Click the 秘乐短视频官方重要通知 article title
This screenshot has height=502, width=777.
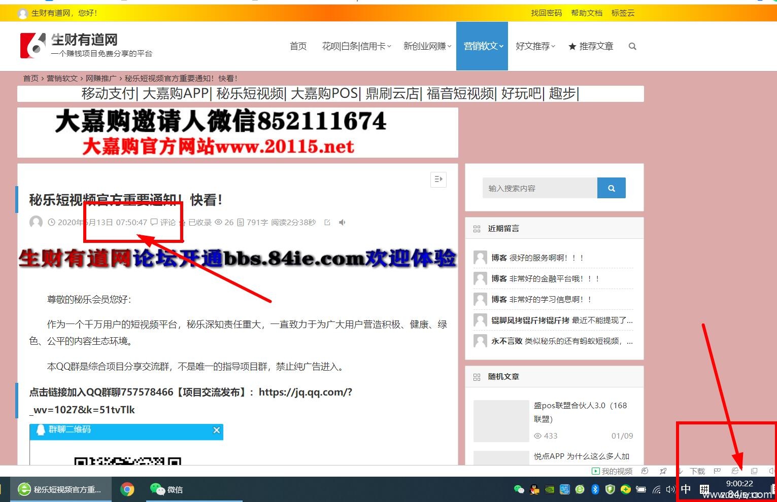[x=125, y=200]
